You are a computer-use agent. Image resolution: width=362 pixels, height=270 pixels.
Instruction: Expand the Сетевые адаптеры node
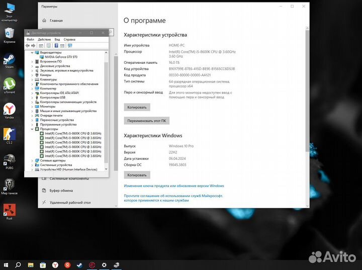(32, 160)
